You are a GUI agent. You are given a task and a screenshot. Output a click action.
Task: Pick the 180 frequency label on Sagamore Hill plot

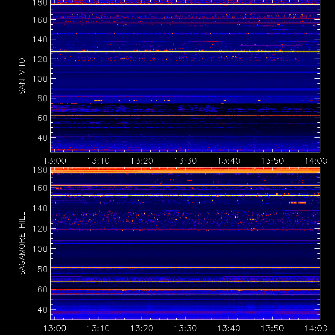40,170
